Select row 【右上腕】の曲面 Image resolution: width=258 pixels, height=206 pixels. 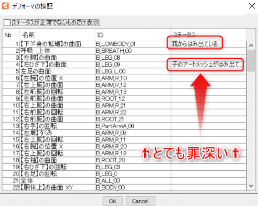[x=124, y=106]
